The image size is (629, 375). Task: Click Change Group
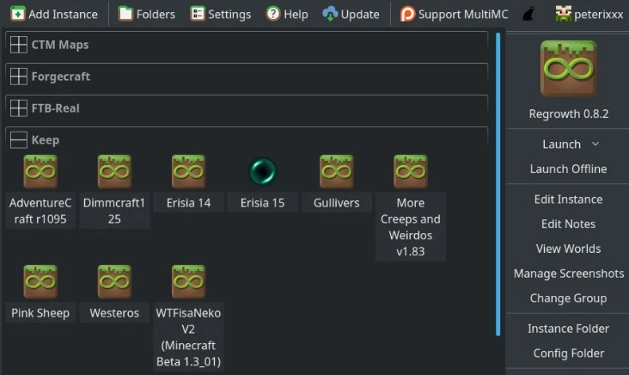(568, 298)
